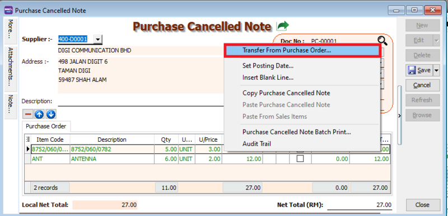The height and width of the screenshot is (216, 448).
Task: Click into the Description input field
Action: (x=142, y=102)
